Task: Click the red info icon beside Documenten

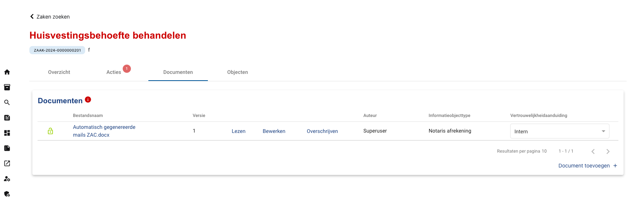Action: (x=88, y=100)
